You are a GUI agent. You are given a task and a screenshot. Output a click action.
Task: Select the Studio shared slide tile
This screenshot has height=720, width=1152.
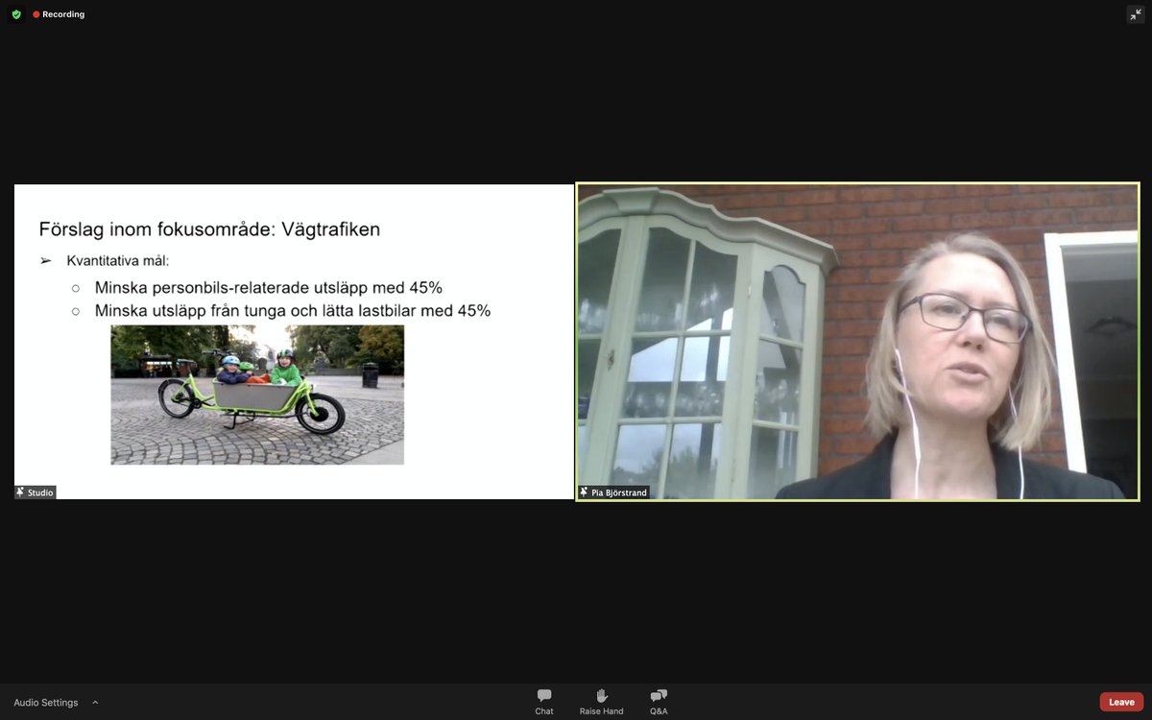(x=294, y=342)
